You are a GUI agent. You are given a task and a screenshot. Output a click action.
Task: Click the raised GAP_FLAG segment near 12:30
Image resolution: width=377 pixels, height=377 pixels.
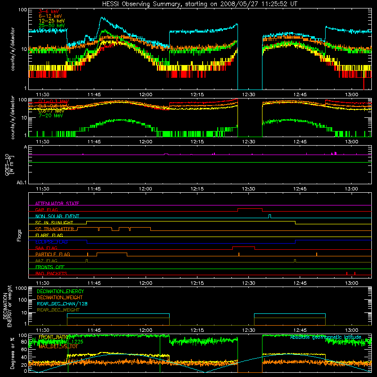coord(250,209)
